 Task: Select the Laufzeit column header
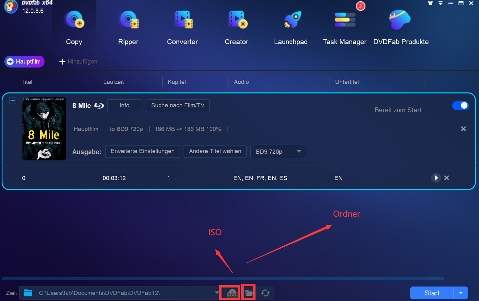[114, 82]
